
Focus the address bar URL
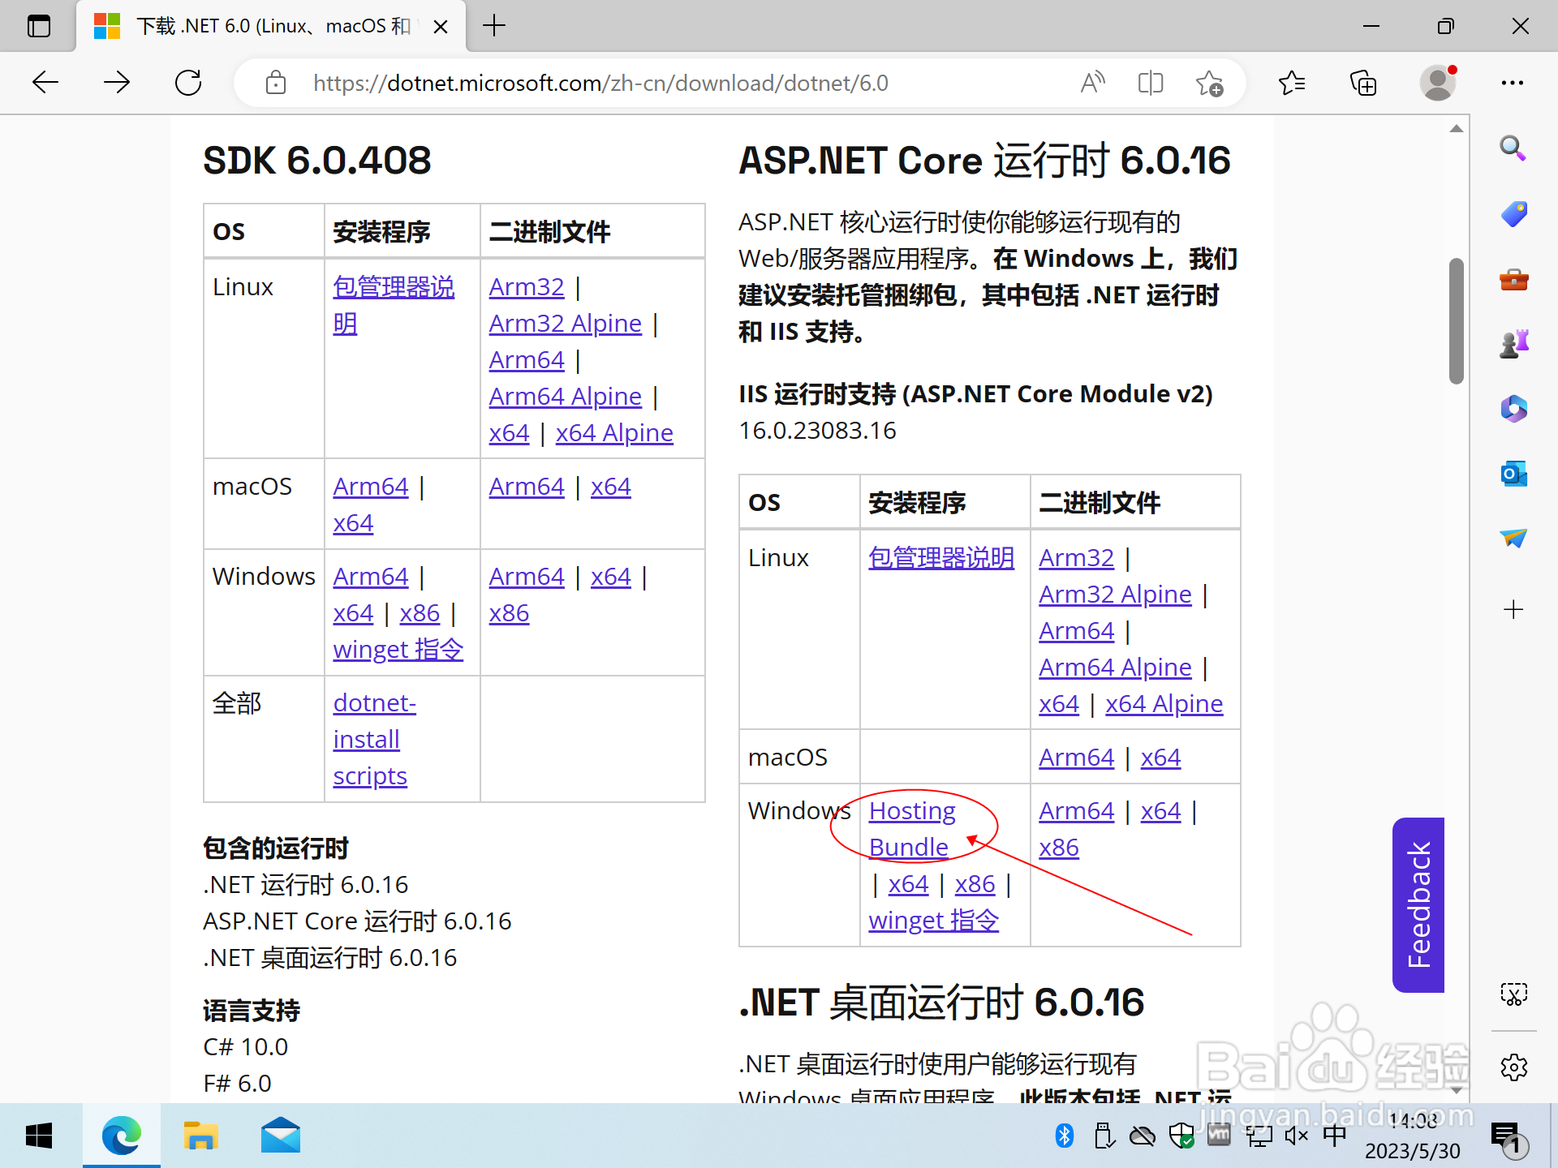coord(600,83)
